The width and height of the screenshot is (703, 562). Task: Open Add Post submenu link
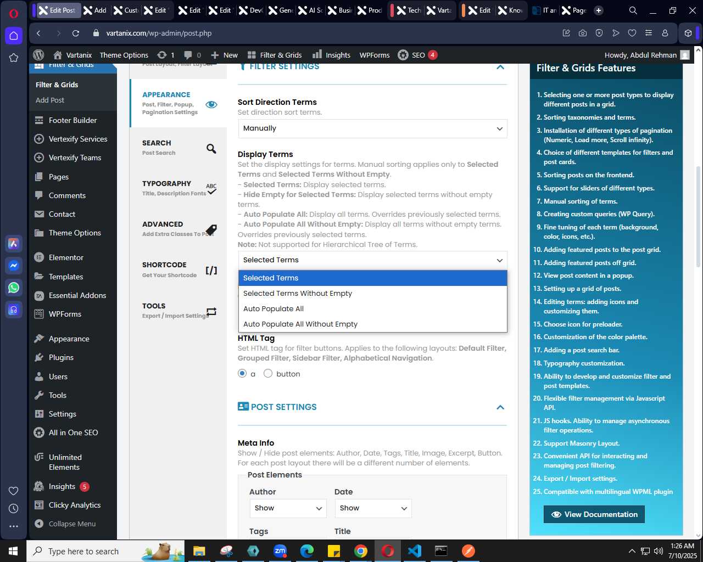(x=50, y=100)
